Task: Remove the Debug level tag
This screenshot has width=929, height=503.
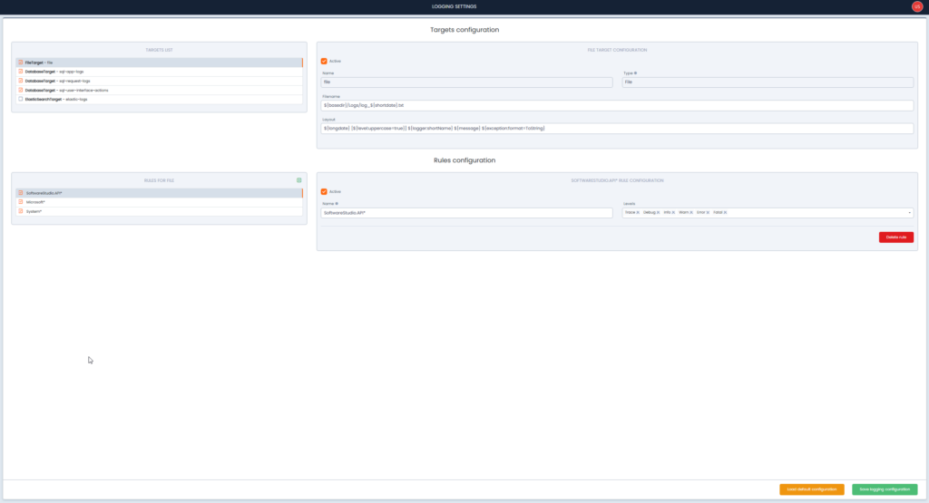Action: tap(658, 213)
